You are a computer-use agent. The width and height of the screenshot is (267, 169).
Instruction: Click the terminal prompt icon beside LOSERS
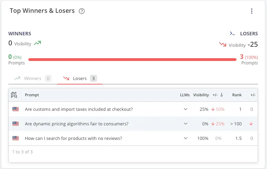(x=232, y=34)
